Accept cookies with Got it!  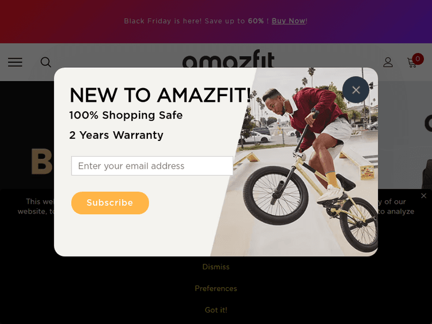[216, 310]
